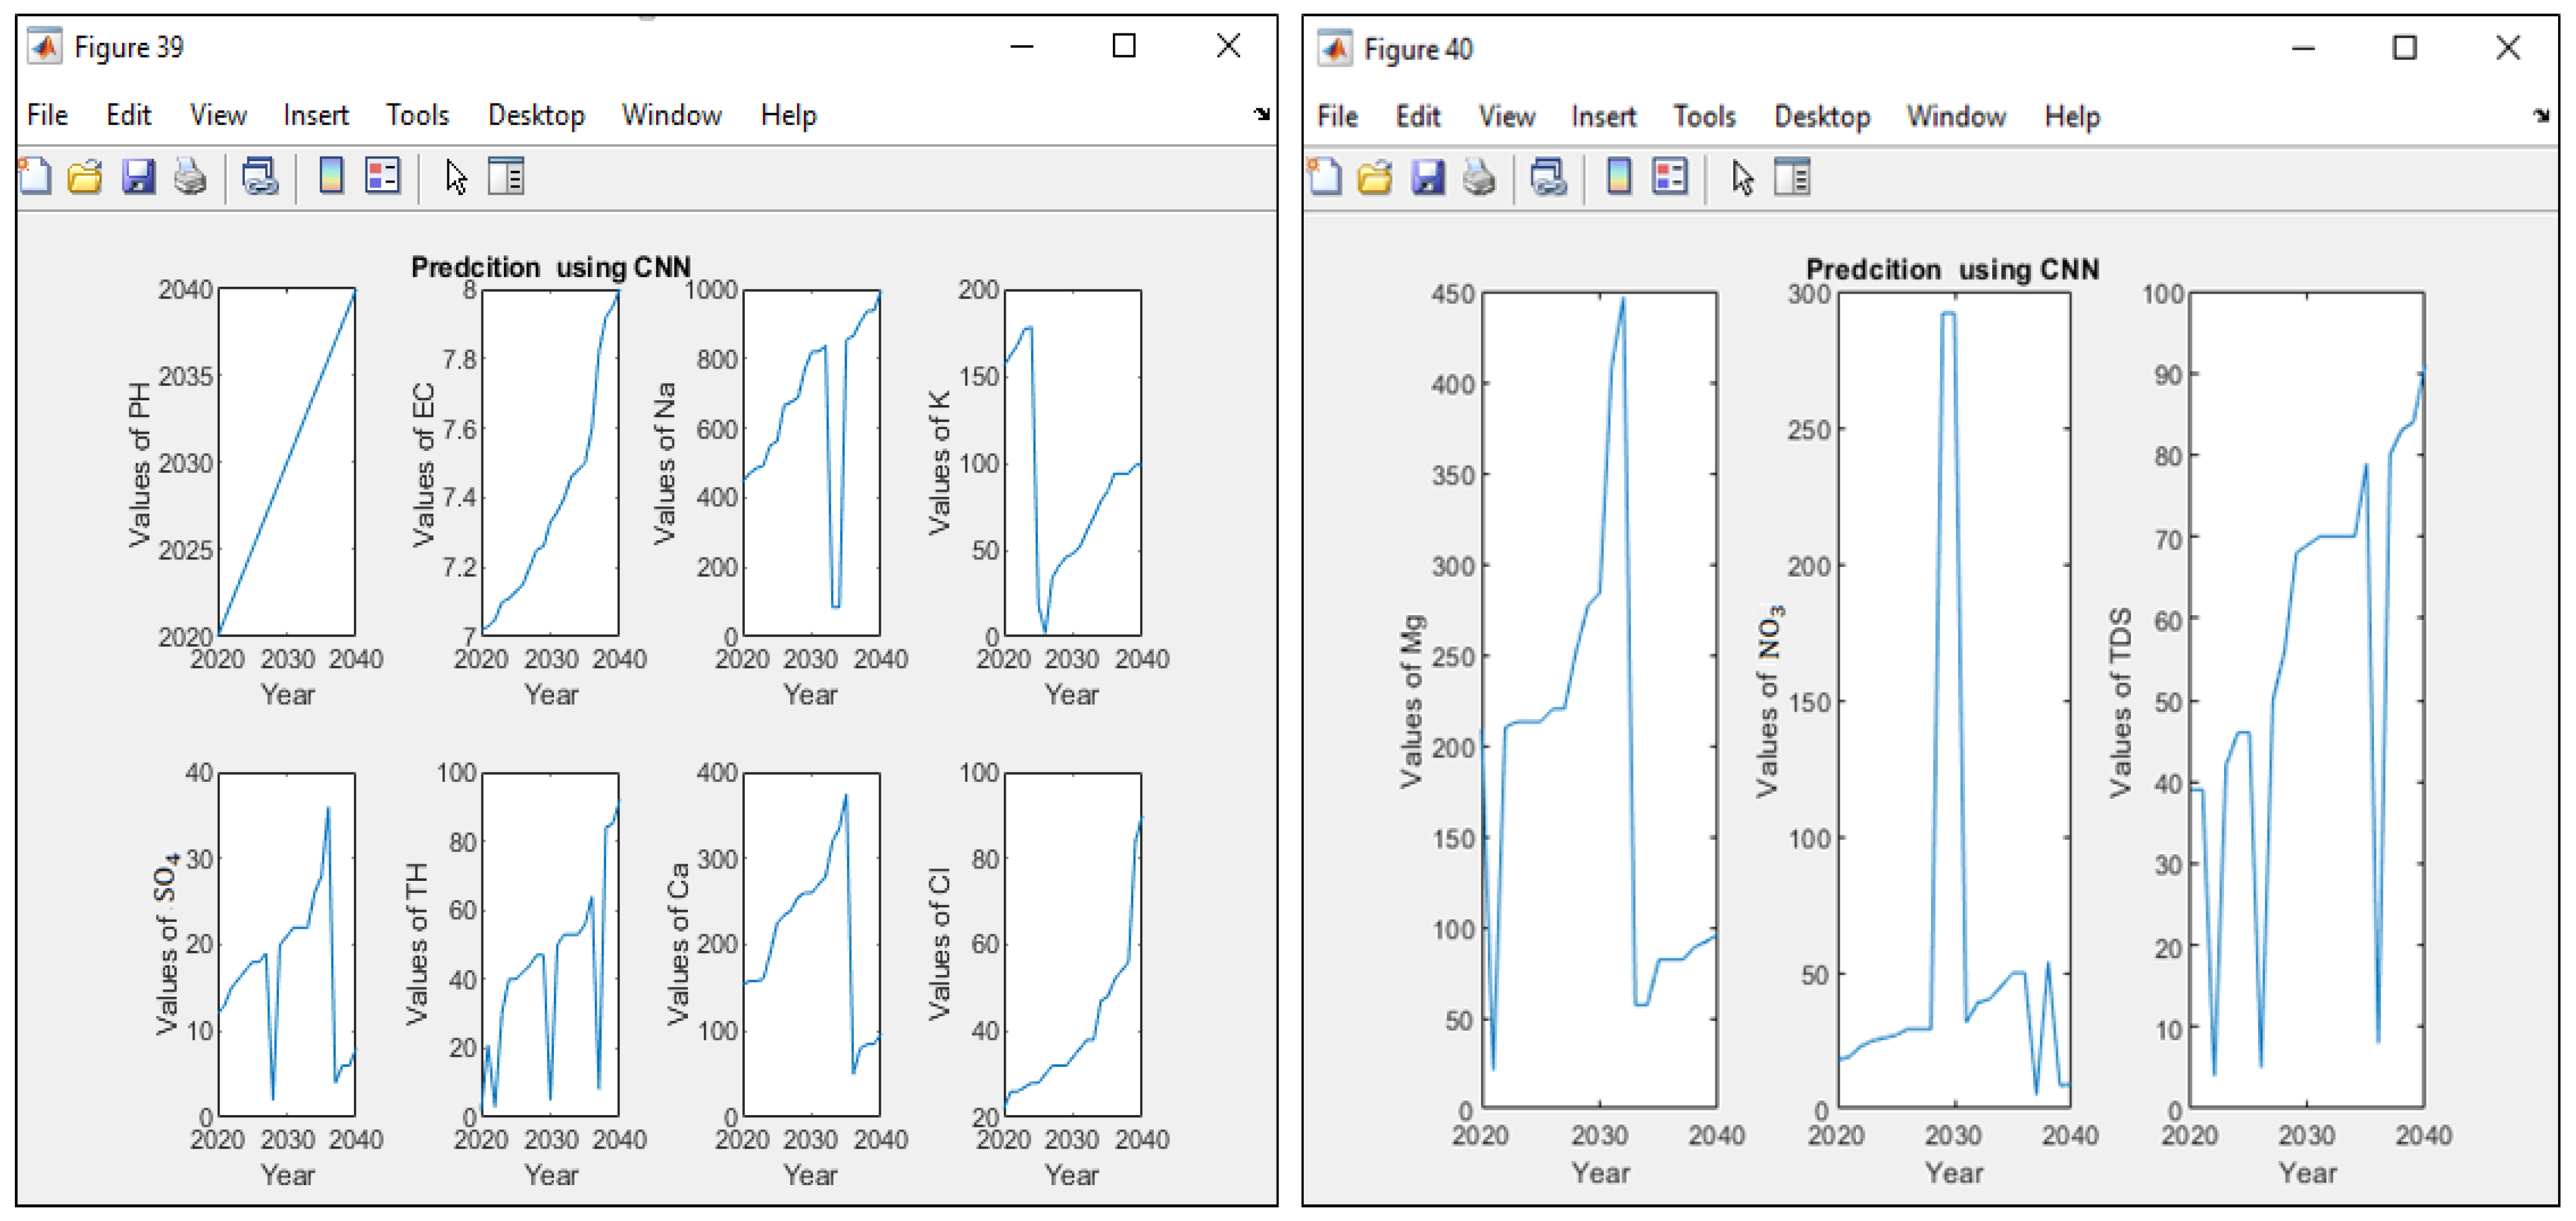
Task: Open the Desktop menu in Figure 39
Action: (x=536, y=115)
